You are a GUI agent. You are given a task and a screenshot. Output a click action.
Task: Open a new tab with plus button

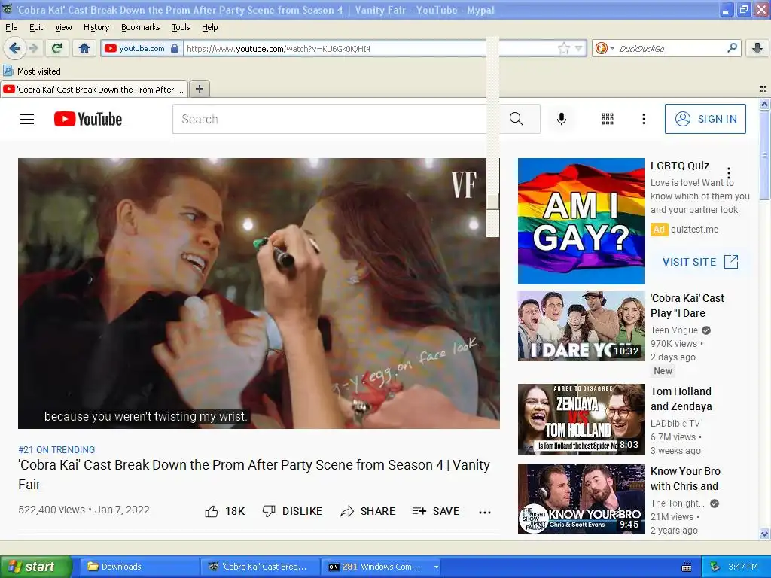199,89
